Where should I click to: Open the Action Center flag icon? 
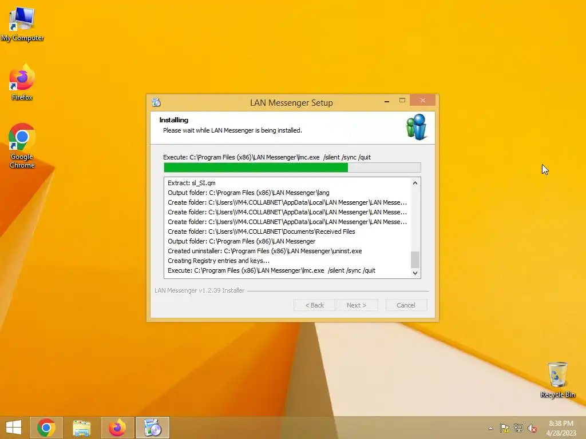505,428
